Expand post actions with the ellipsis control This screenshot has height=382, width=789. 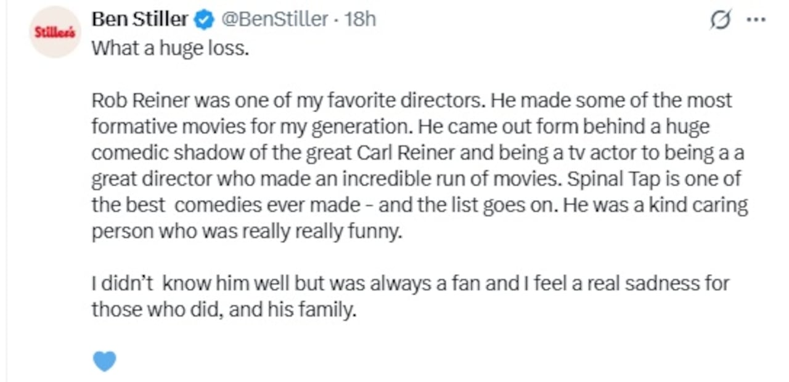754,19
